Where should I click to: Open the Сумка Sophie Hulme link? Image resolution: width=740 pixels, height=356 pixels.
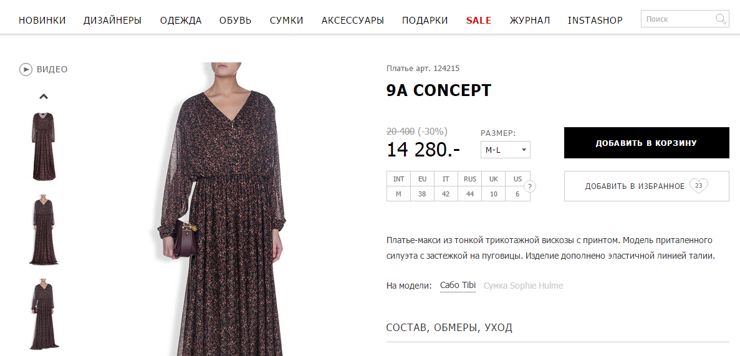click(x=524, y=286)
